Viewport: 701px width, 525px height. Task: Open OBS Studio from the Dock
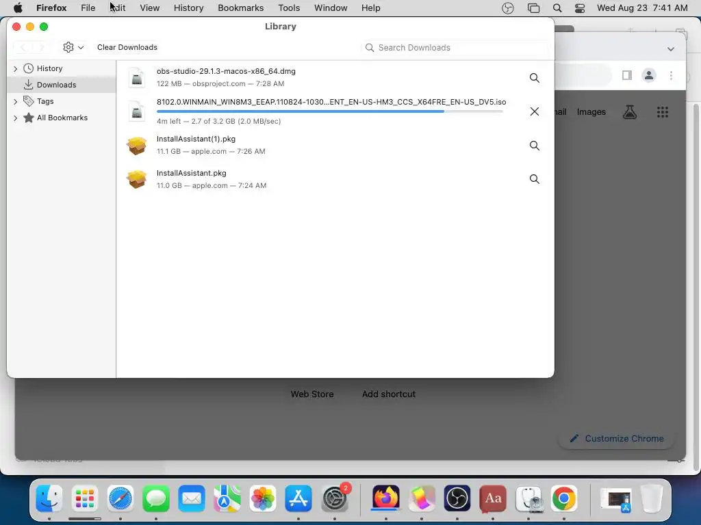[x=457, y=498]
